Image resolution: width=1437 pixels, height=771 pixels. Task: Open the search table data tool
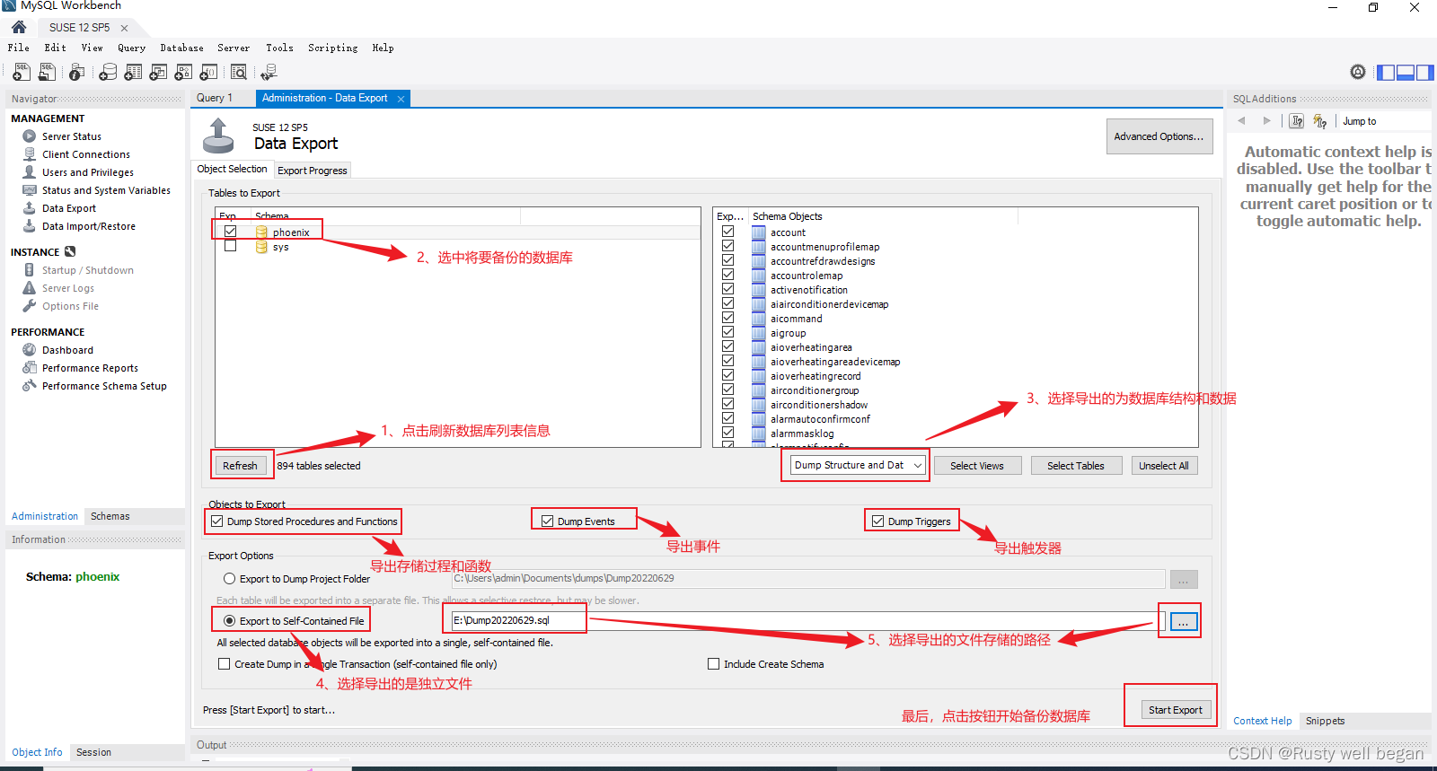point(239,72)
